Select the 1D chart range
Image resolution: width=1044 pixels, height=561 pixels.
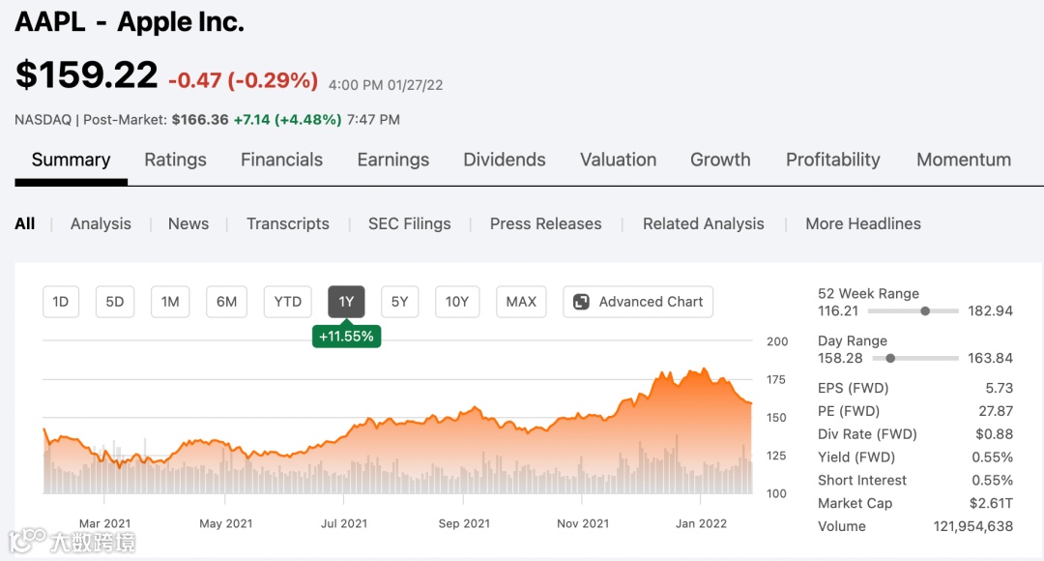(60, 302)
